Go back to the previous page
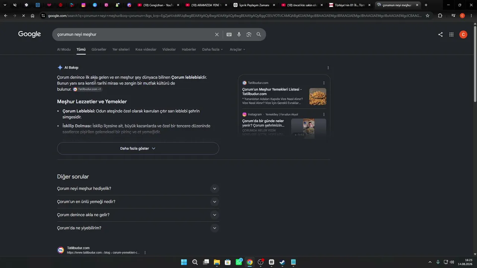Viewport: 477px width, 268px height. (6, 16)
